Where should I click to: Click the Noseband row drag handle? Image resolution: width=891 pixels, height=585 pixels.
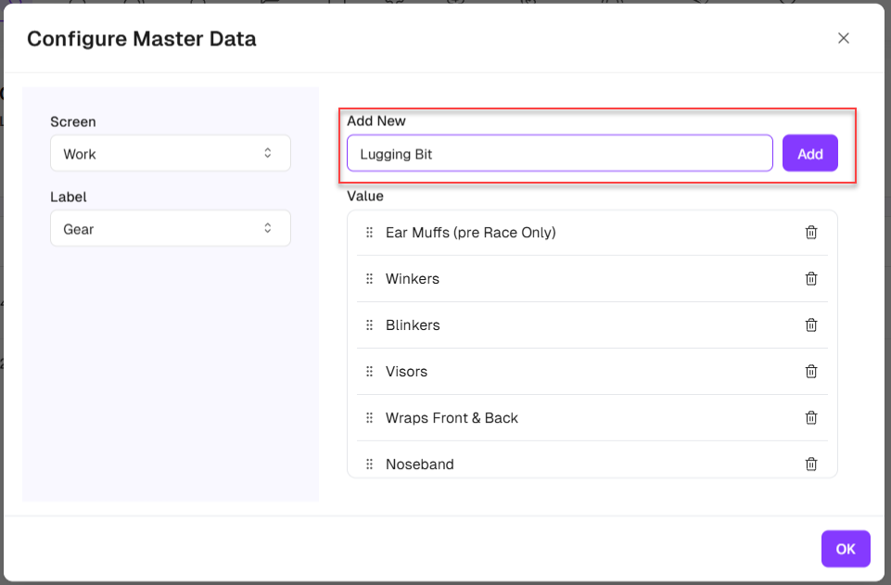pos(369,464)
